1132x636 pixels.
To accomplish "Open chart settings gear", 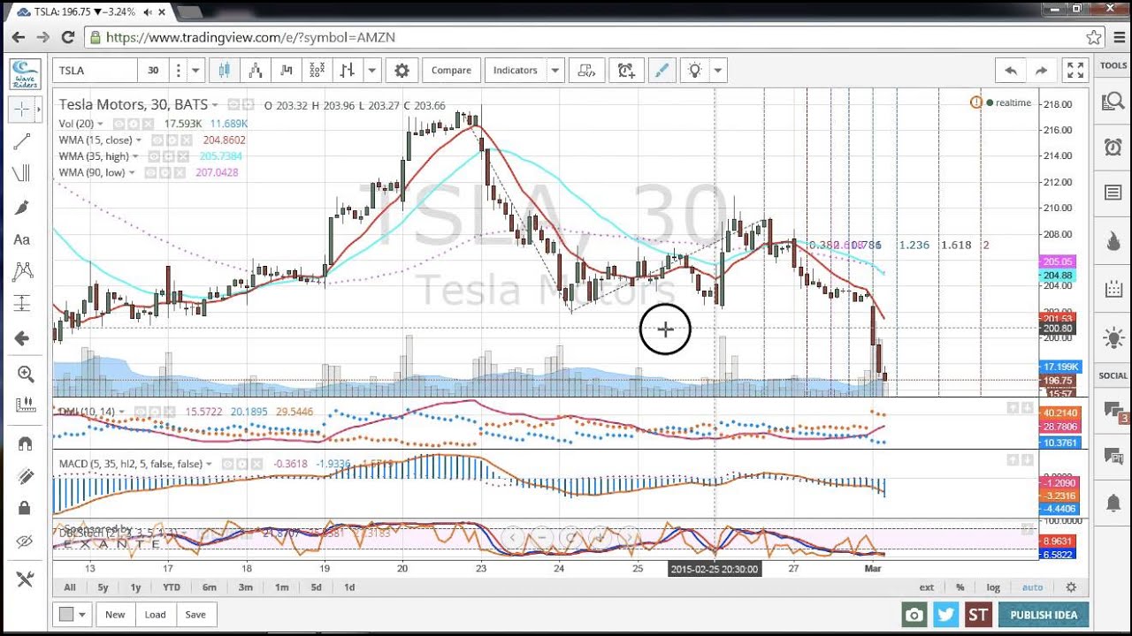I will pos(402,71).
